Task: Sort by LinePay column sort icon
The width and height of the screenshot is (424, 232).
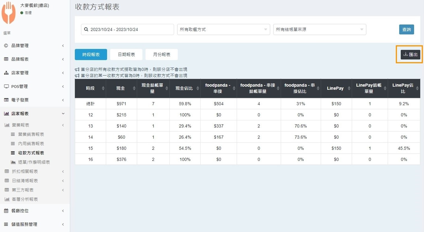Action: point(349,88)
